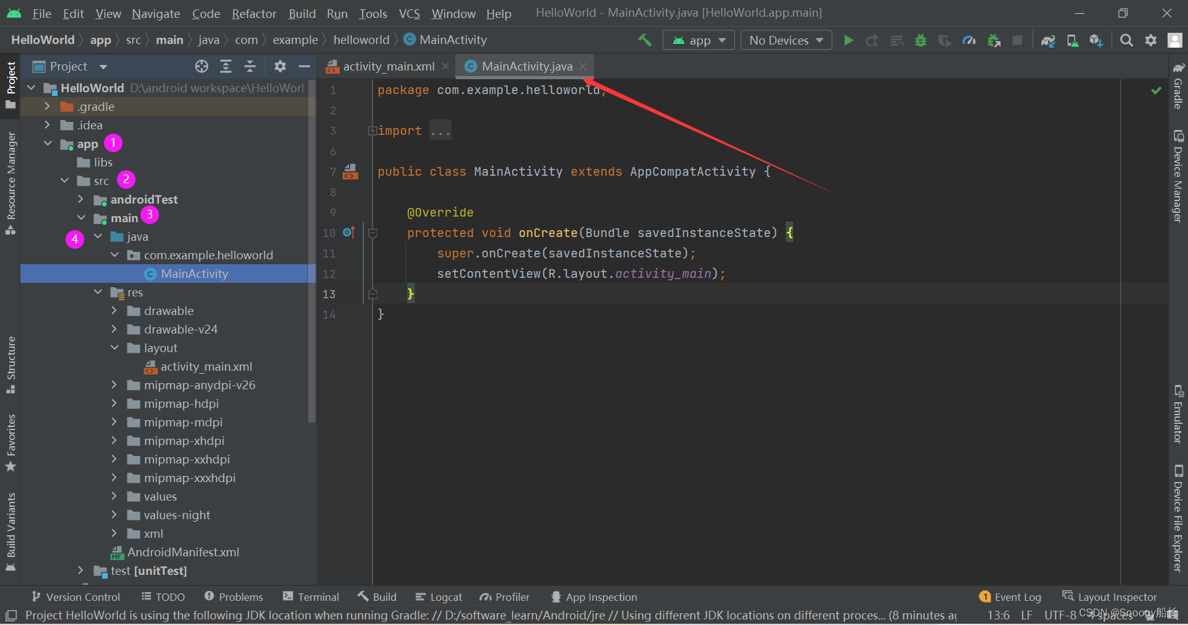Open the Refactor menu
The width and height of the screenshot is (1188, 625).
tap(254, 13)
